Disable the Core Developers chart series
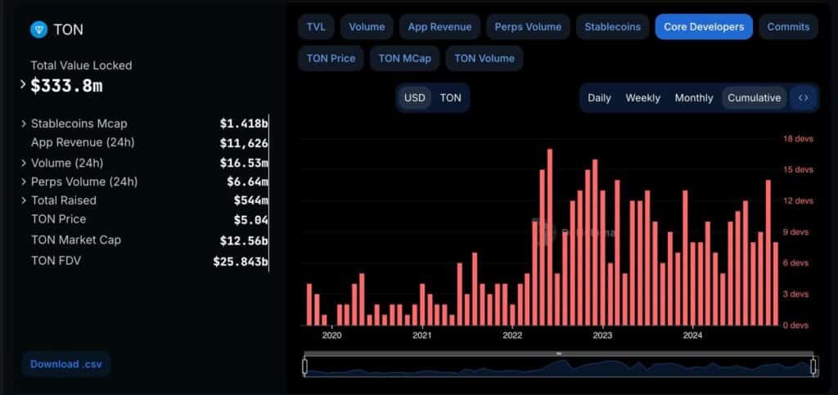This screenshot has width=838, height=395. tap(704, 27)
